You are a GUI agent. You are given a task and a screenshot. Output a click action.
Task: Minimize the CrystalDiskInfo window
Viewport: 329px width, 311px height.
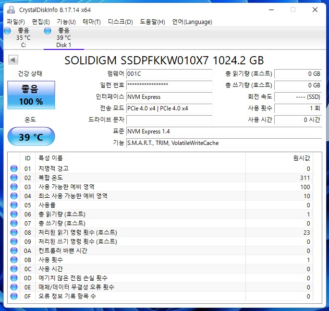(x=271, y=10)
